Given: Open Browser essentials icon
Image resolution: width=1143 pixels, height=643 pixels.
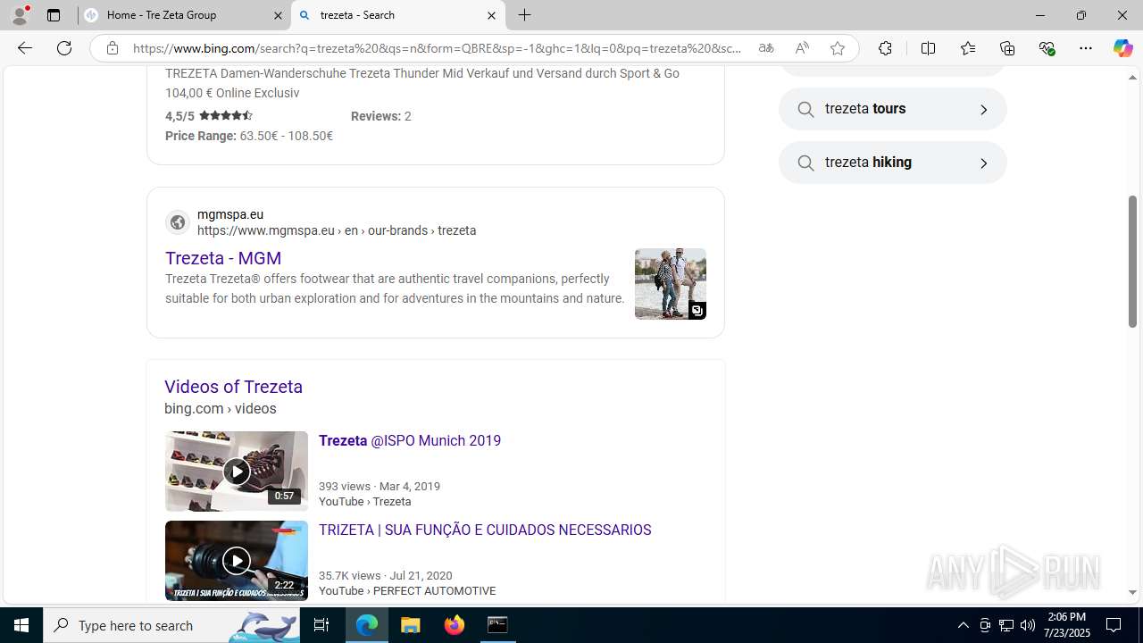Looking at the screenshot, I should tap(1047, 48).
